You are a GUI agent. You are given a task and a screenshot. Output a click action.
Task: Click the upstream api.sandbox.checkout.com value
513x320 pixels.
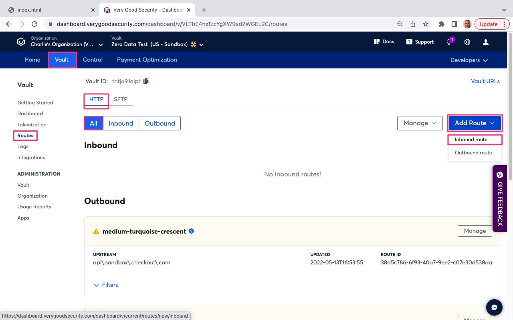coord(132,263)
